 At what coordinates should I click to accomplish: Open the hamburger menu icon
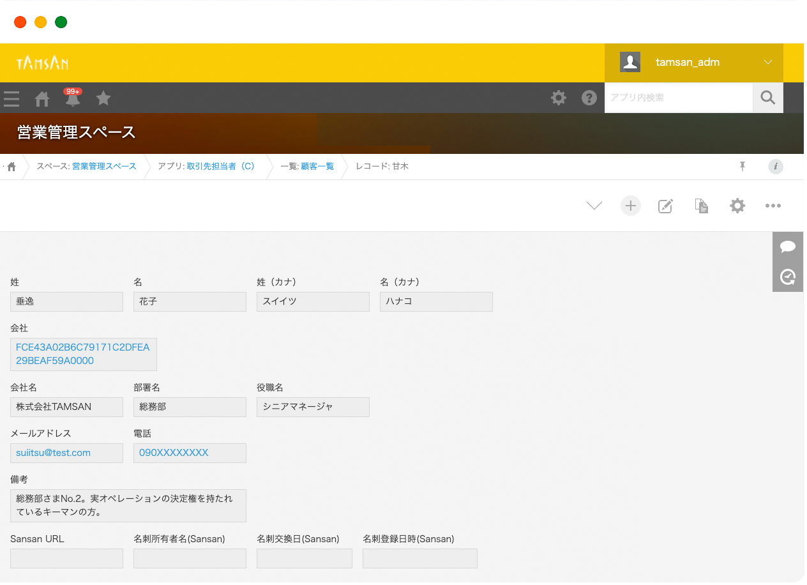pyautogui.click(x=11, y=98)
